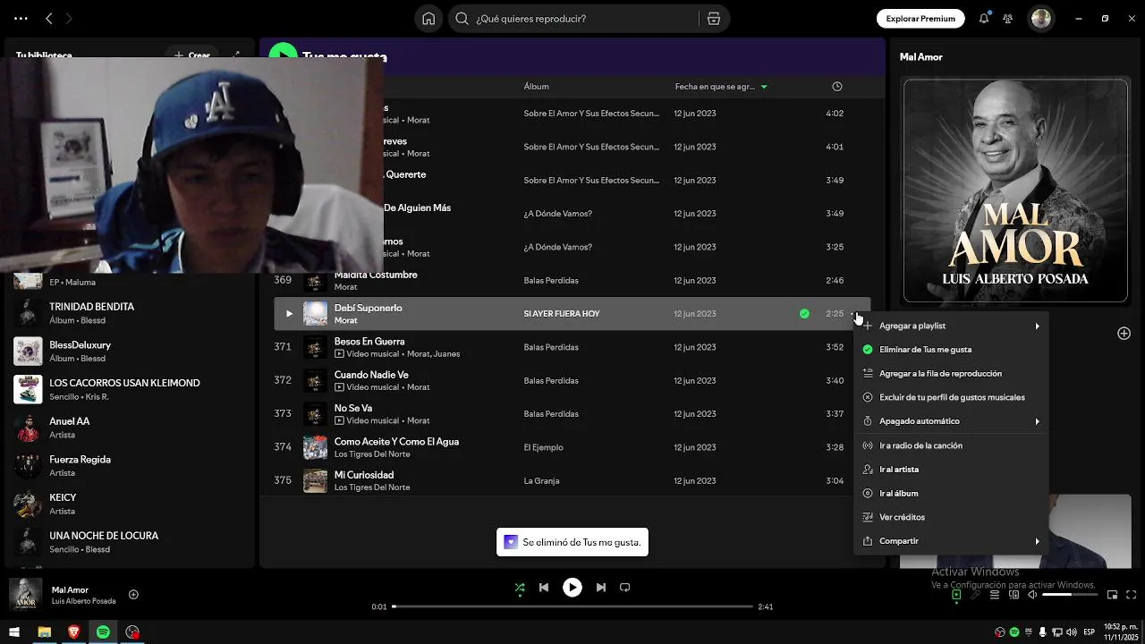Open LOS CACORROS USAN KLEIMOND single
This screenshot has width=1145, height=644.
pyautogui.click(x=130, y=389)
